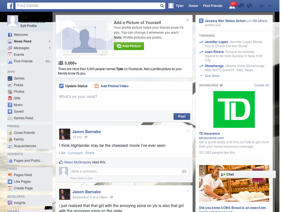Open Tyler's profile from top bar

coord(176,6)
